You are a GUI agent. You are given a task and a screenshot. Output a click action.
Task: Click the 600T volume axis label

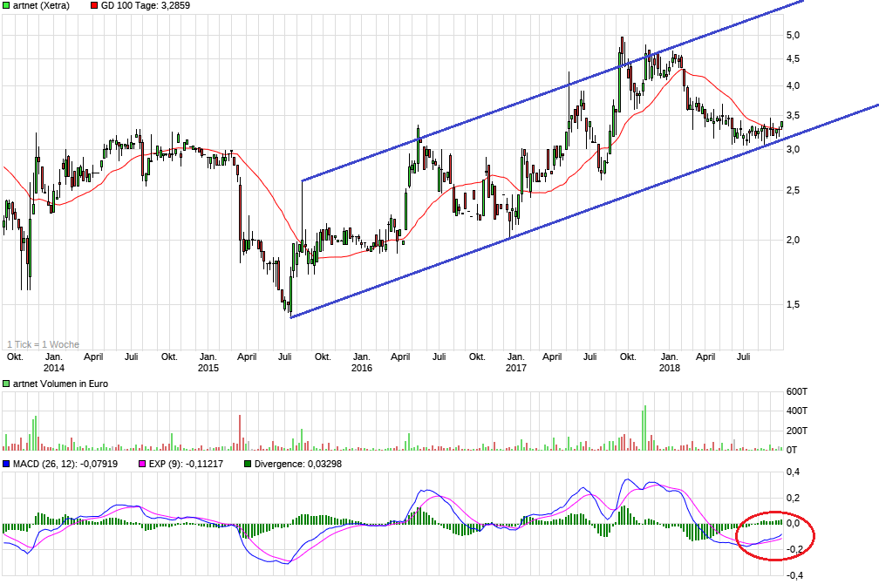[797, 390]
